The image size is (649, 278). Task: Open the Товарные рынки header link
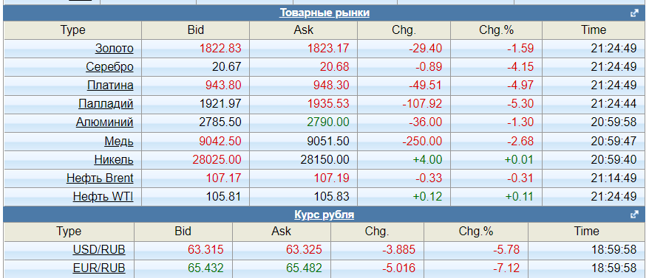324,13
